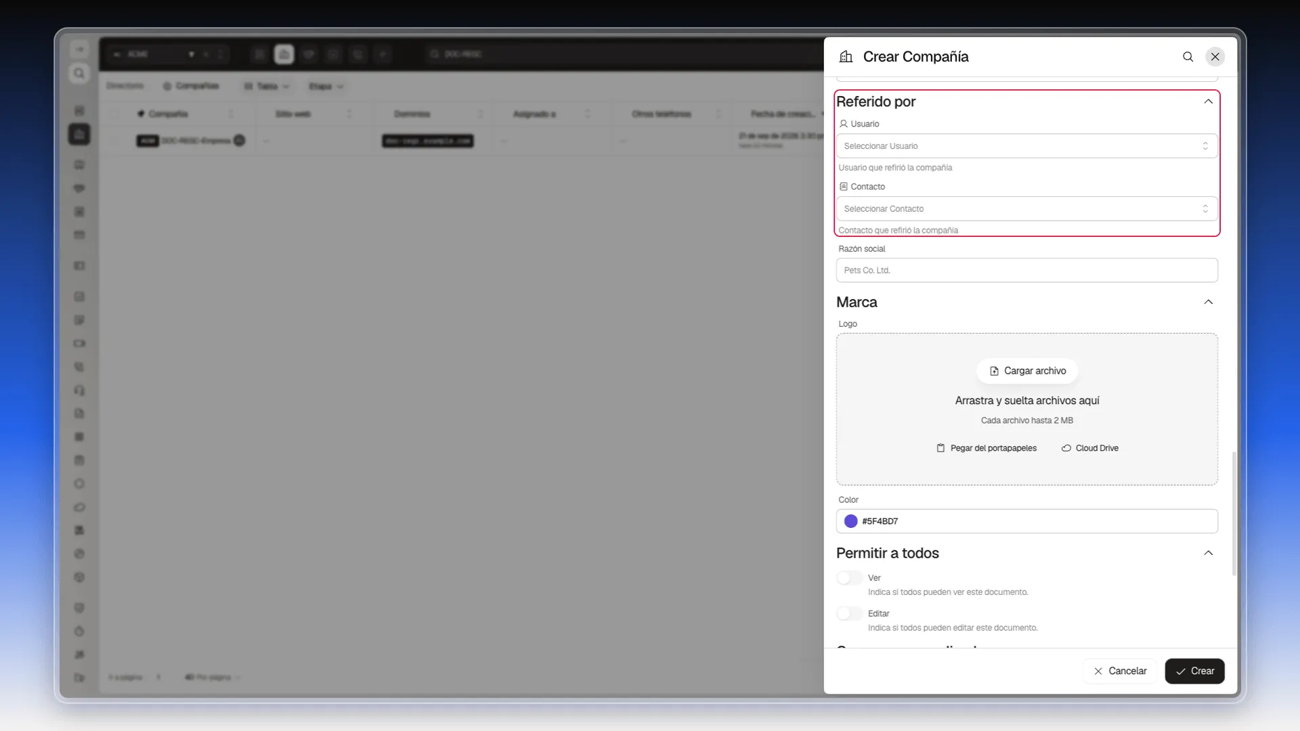Collapse the Marca section
This screenshot has width=1300, height=731.
pyautogui.click(x=1208, y=303)
